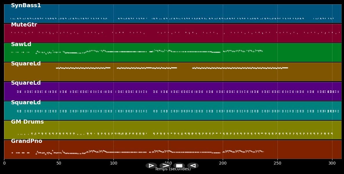Screen dimensions: 344x174
Task: Jump to the 100 second axis marker
Action: [113, 163]
